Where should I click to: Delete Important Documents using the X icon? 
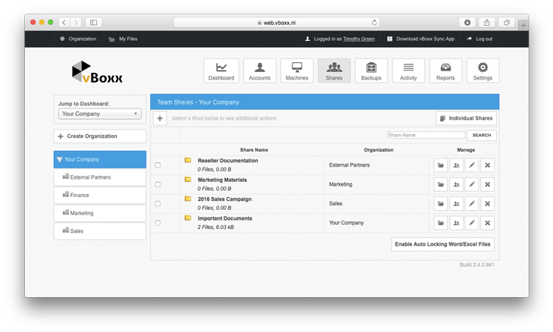coord(488,223)
